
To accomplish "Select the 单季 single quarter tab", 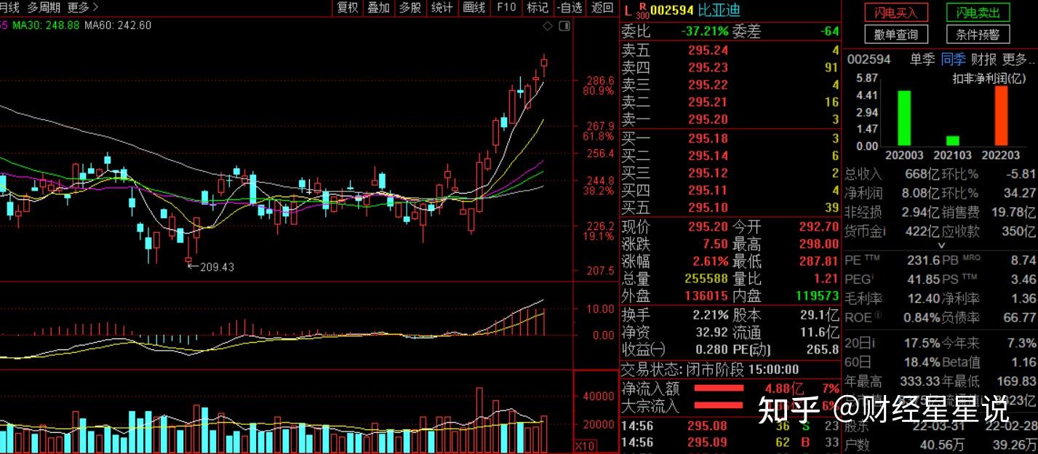I will (922, 60).
